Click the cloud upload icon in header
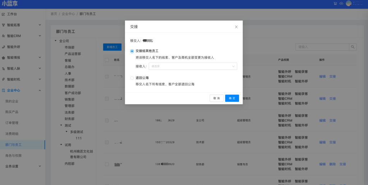Viewport: 368px width, 185px height. point(341,4)
